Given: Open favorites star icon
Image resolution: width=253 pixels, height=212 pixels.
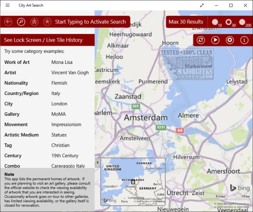Looking at the screenshot, I should pyautogui.click(x=47, y=22).
